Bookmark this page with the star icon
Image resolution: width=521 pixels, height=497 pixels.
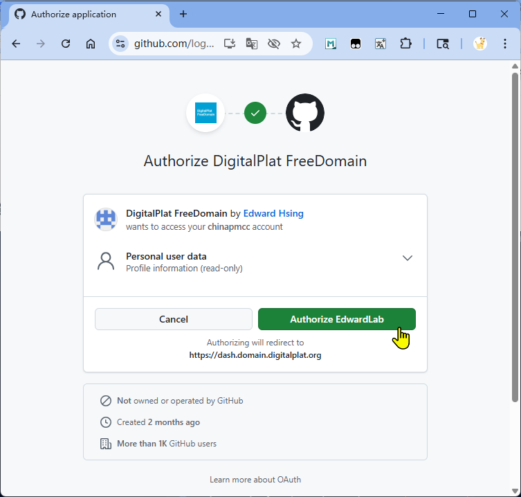point(296,44)
